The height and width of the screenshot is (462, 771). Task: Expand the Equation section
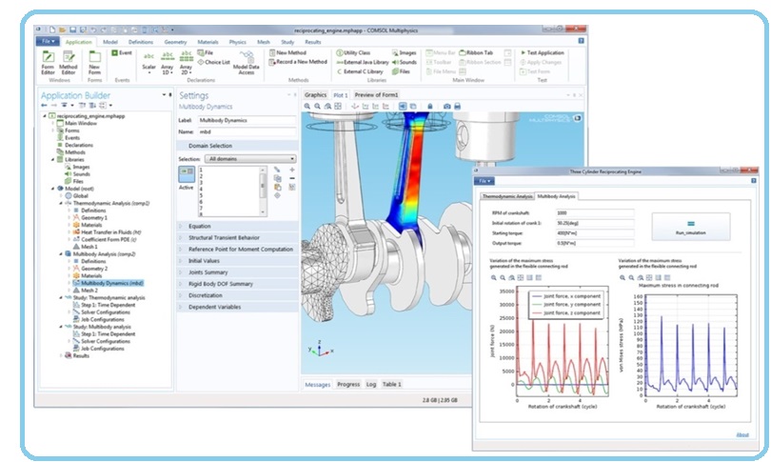238,227
